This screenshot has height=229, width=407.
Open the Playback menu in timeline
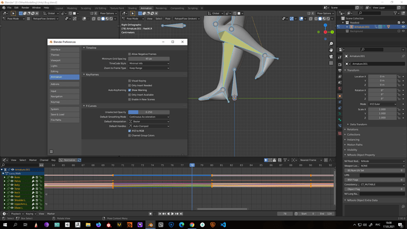pyautogui.click(x=17, y=214)
